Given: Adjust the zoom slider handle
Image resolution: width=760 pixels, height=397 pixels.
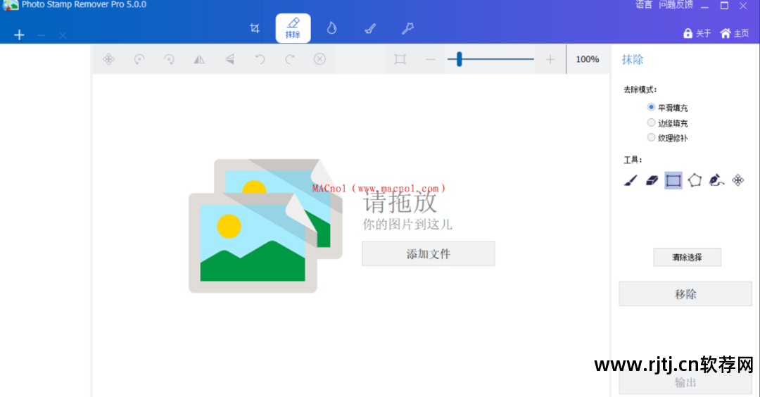Looking at the screenshot, I should coord(459,59).
